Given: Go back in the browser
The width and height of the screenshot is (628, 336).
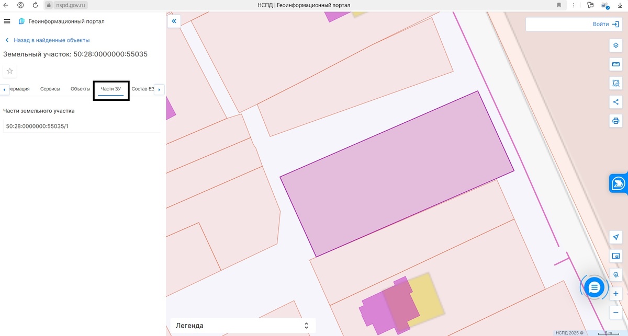Looking at the screenshot, I should pos(6,5).
